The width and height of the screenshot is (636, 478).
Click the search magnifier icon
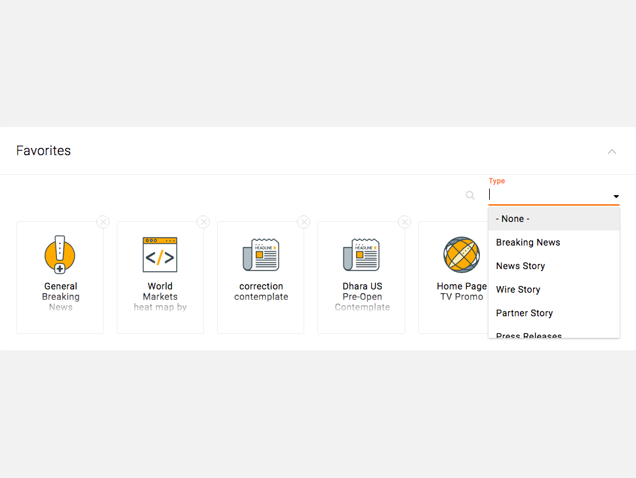tap(470, 195)
